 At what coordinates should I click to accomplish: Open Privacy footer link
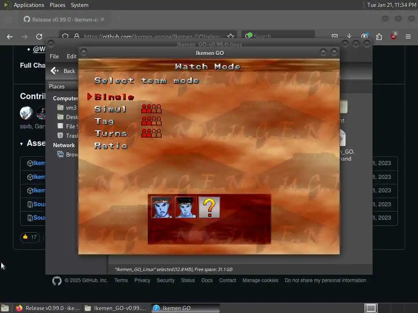(x=142, y=280)
